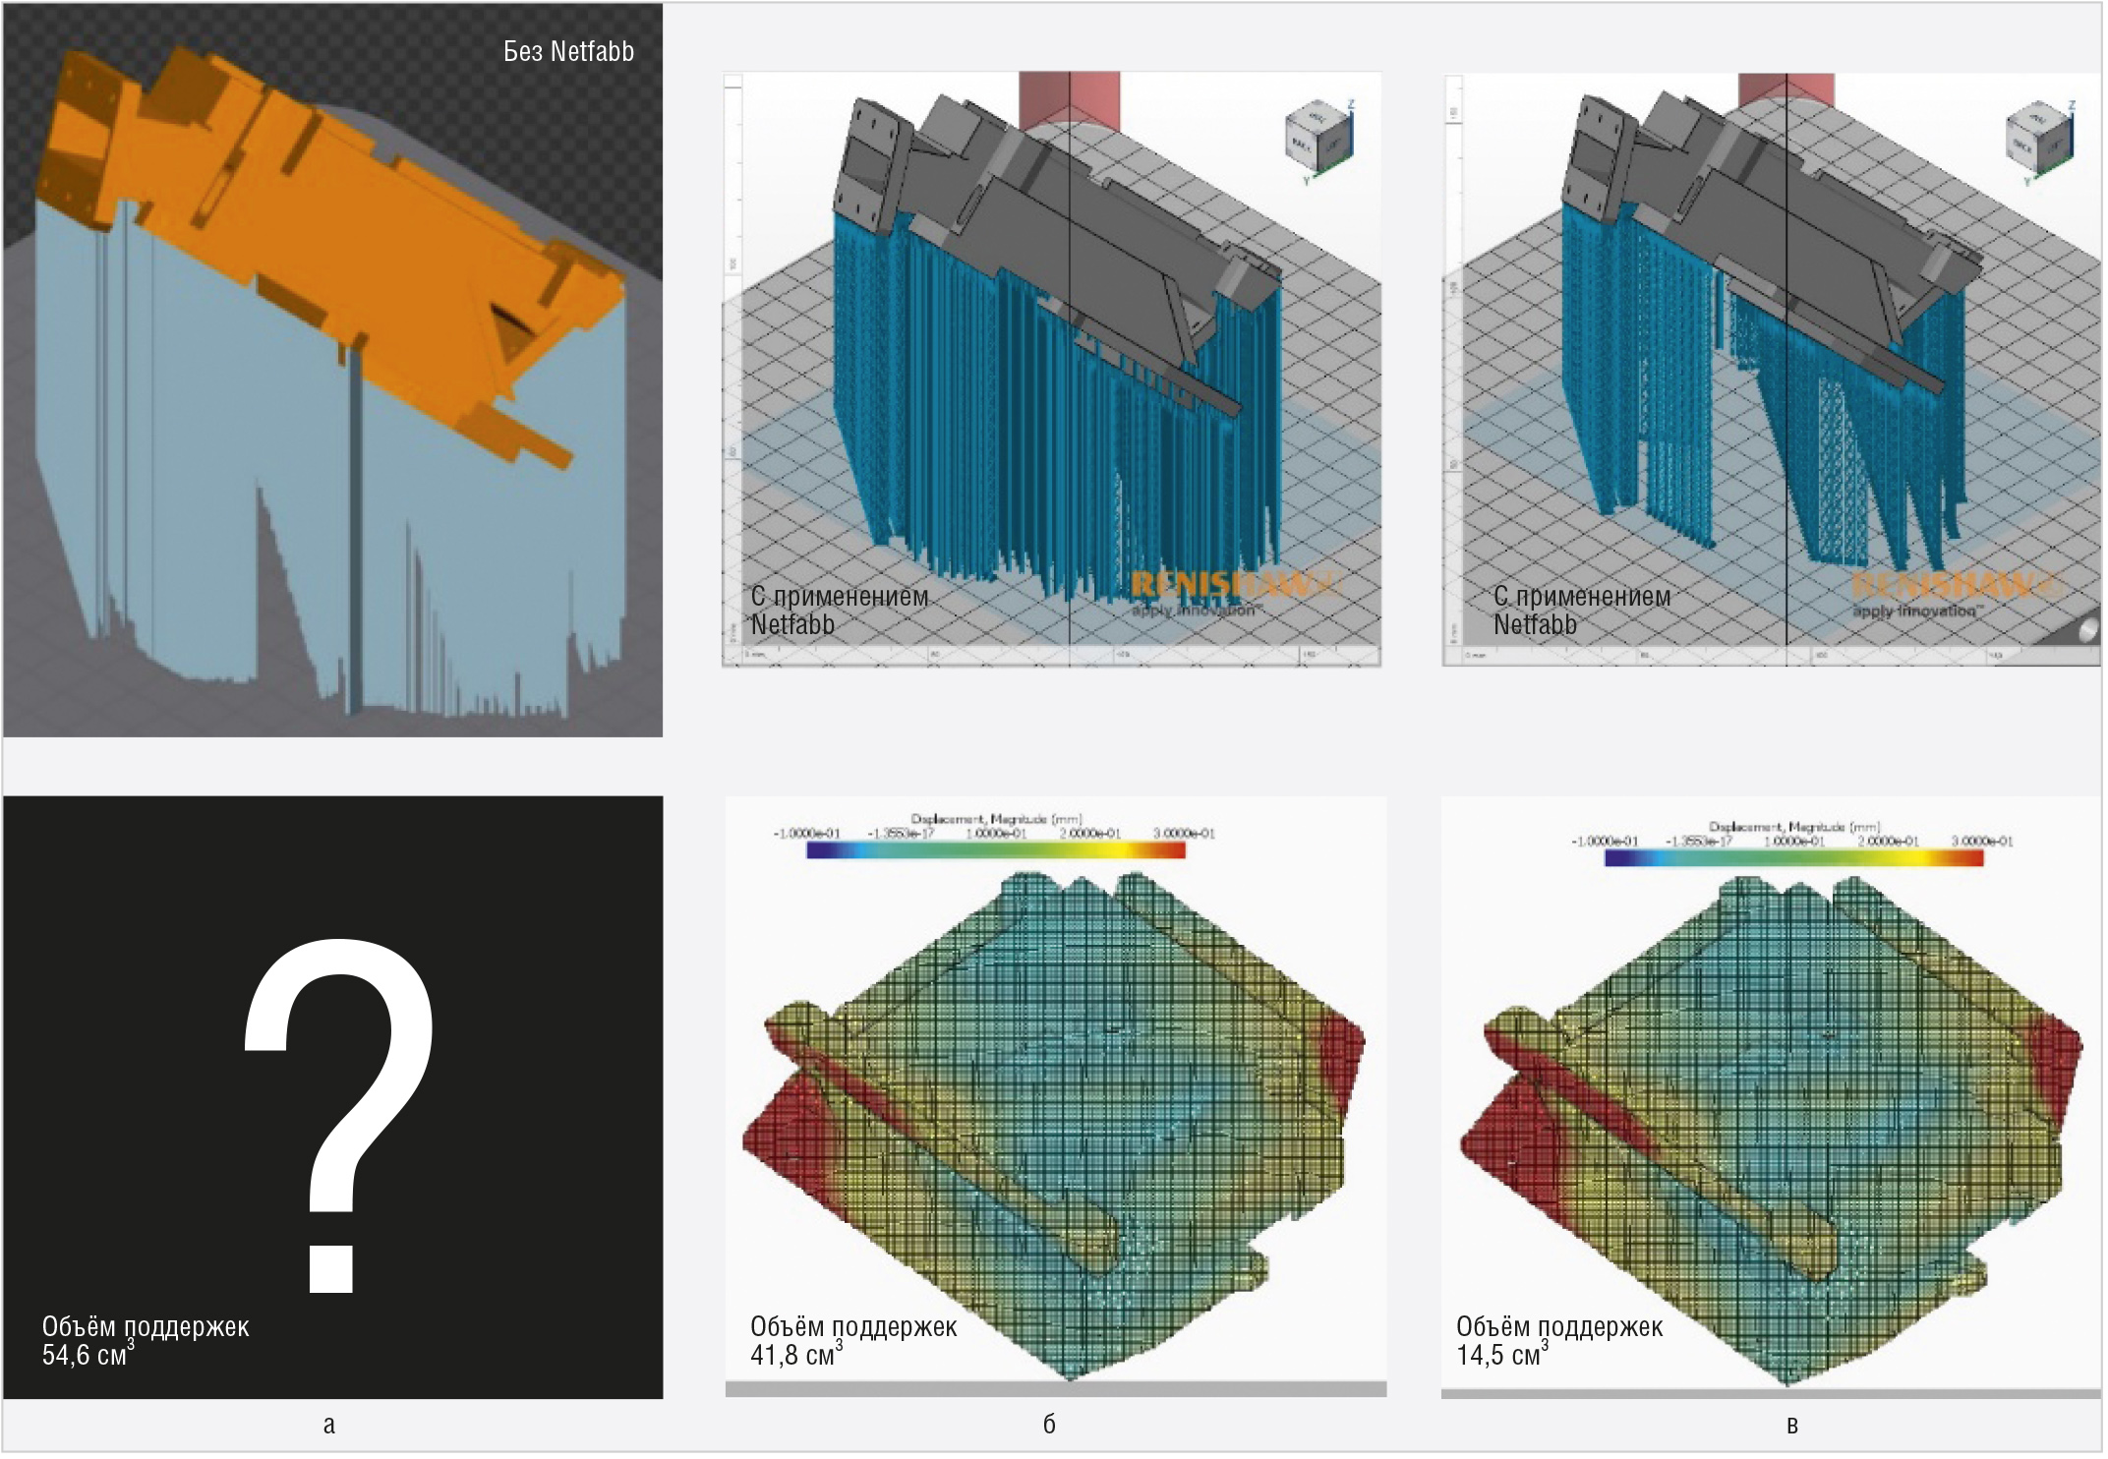Click the view orientation cube in panel б
This screenshot has width=2108, height=1459.
tap(1317, 137)
